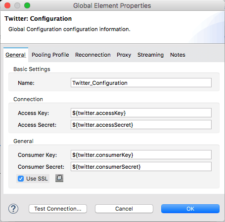225x222 pixels.
Task: Click the Consumer Secret field
Action: click(x=141, y=167)
